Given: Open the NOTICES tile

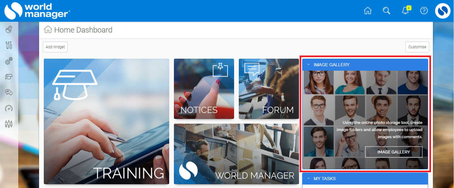Looking at the screenshot, I should (204, 89).
